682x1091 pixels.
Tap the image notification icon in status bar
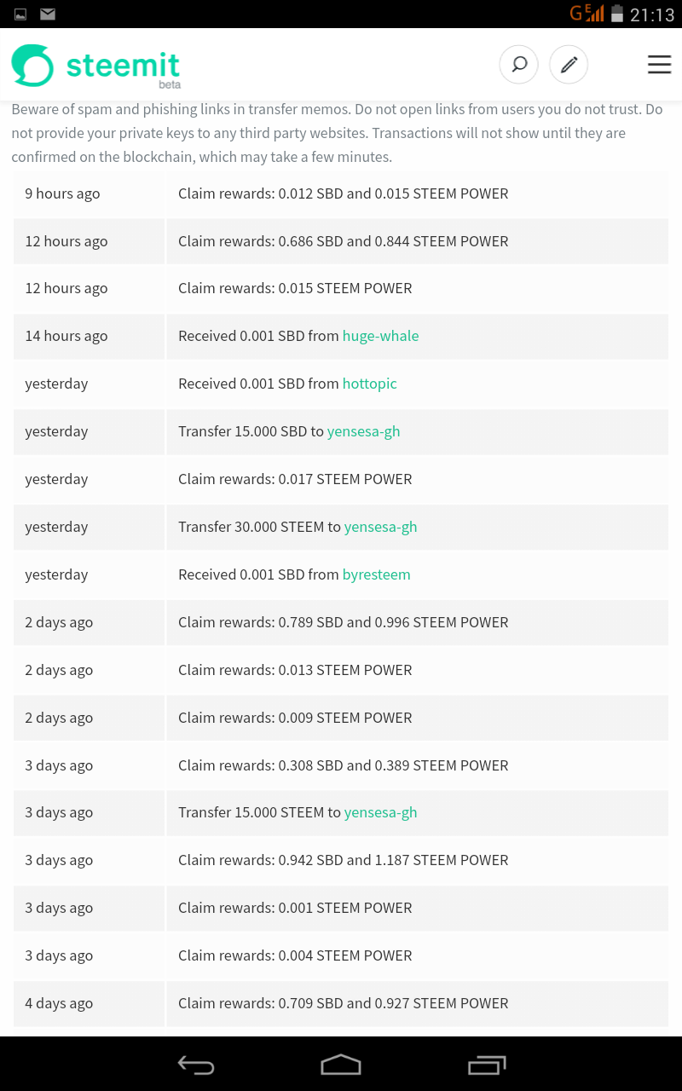tap(20, 14)
